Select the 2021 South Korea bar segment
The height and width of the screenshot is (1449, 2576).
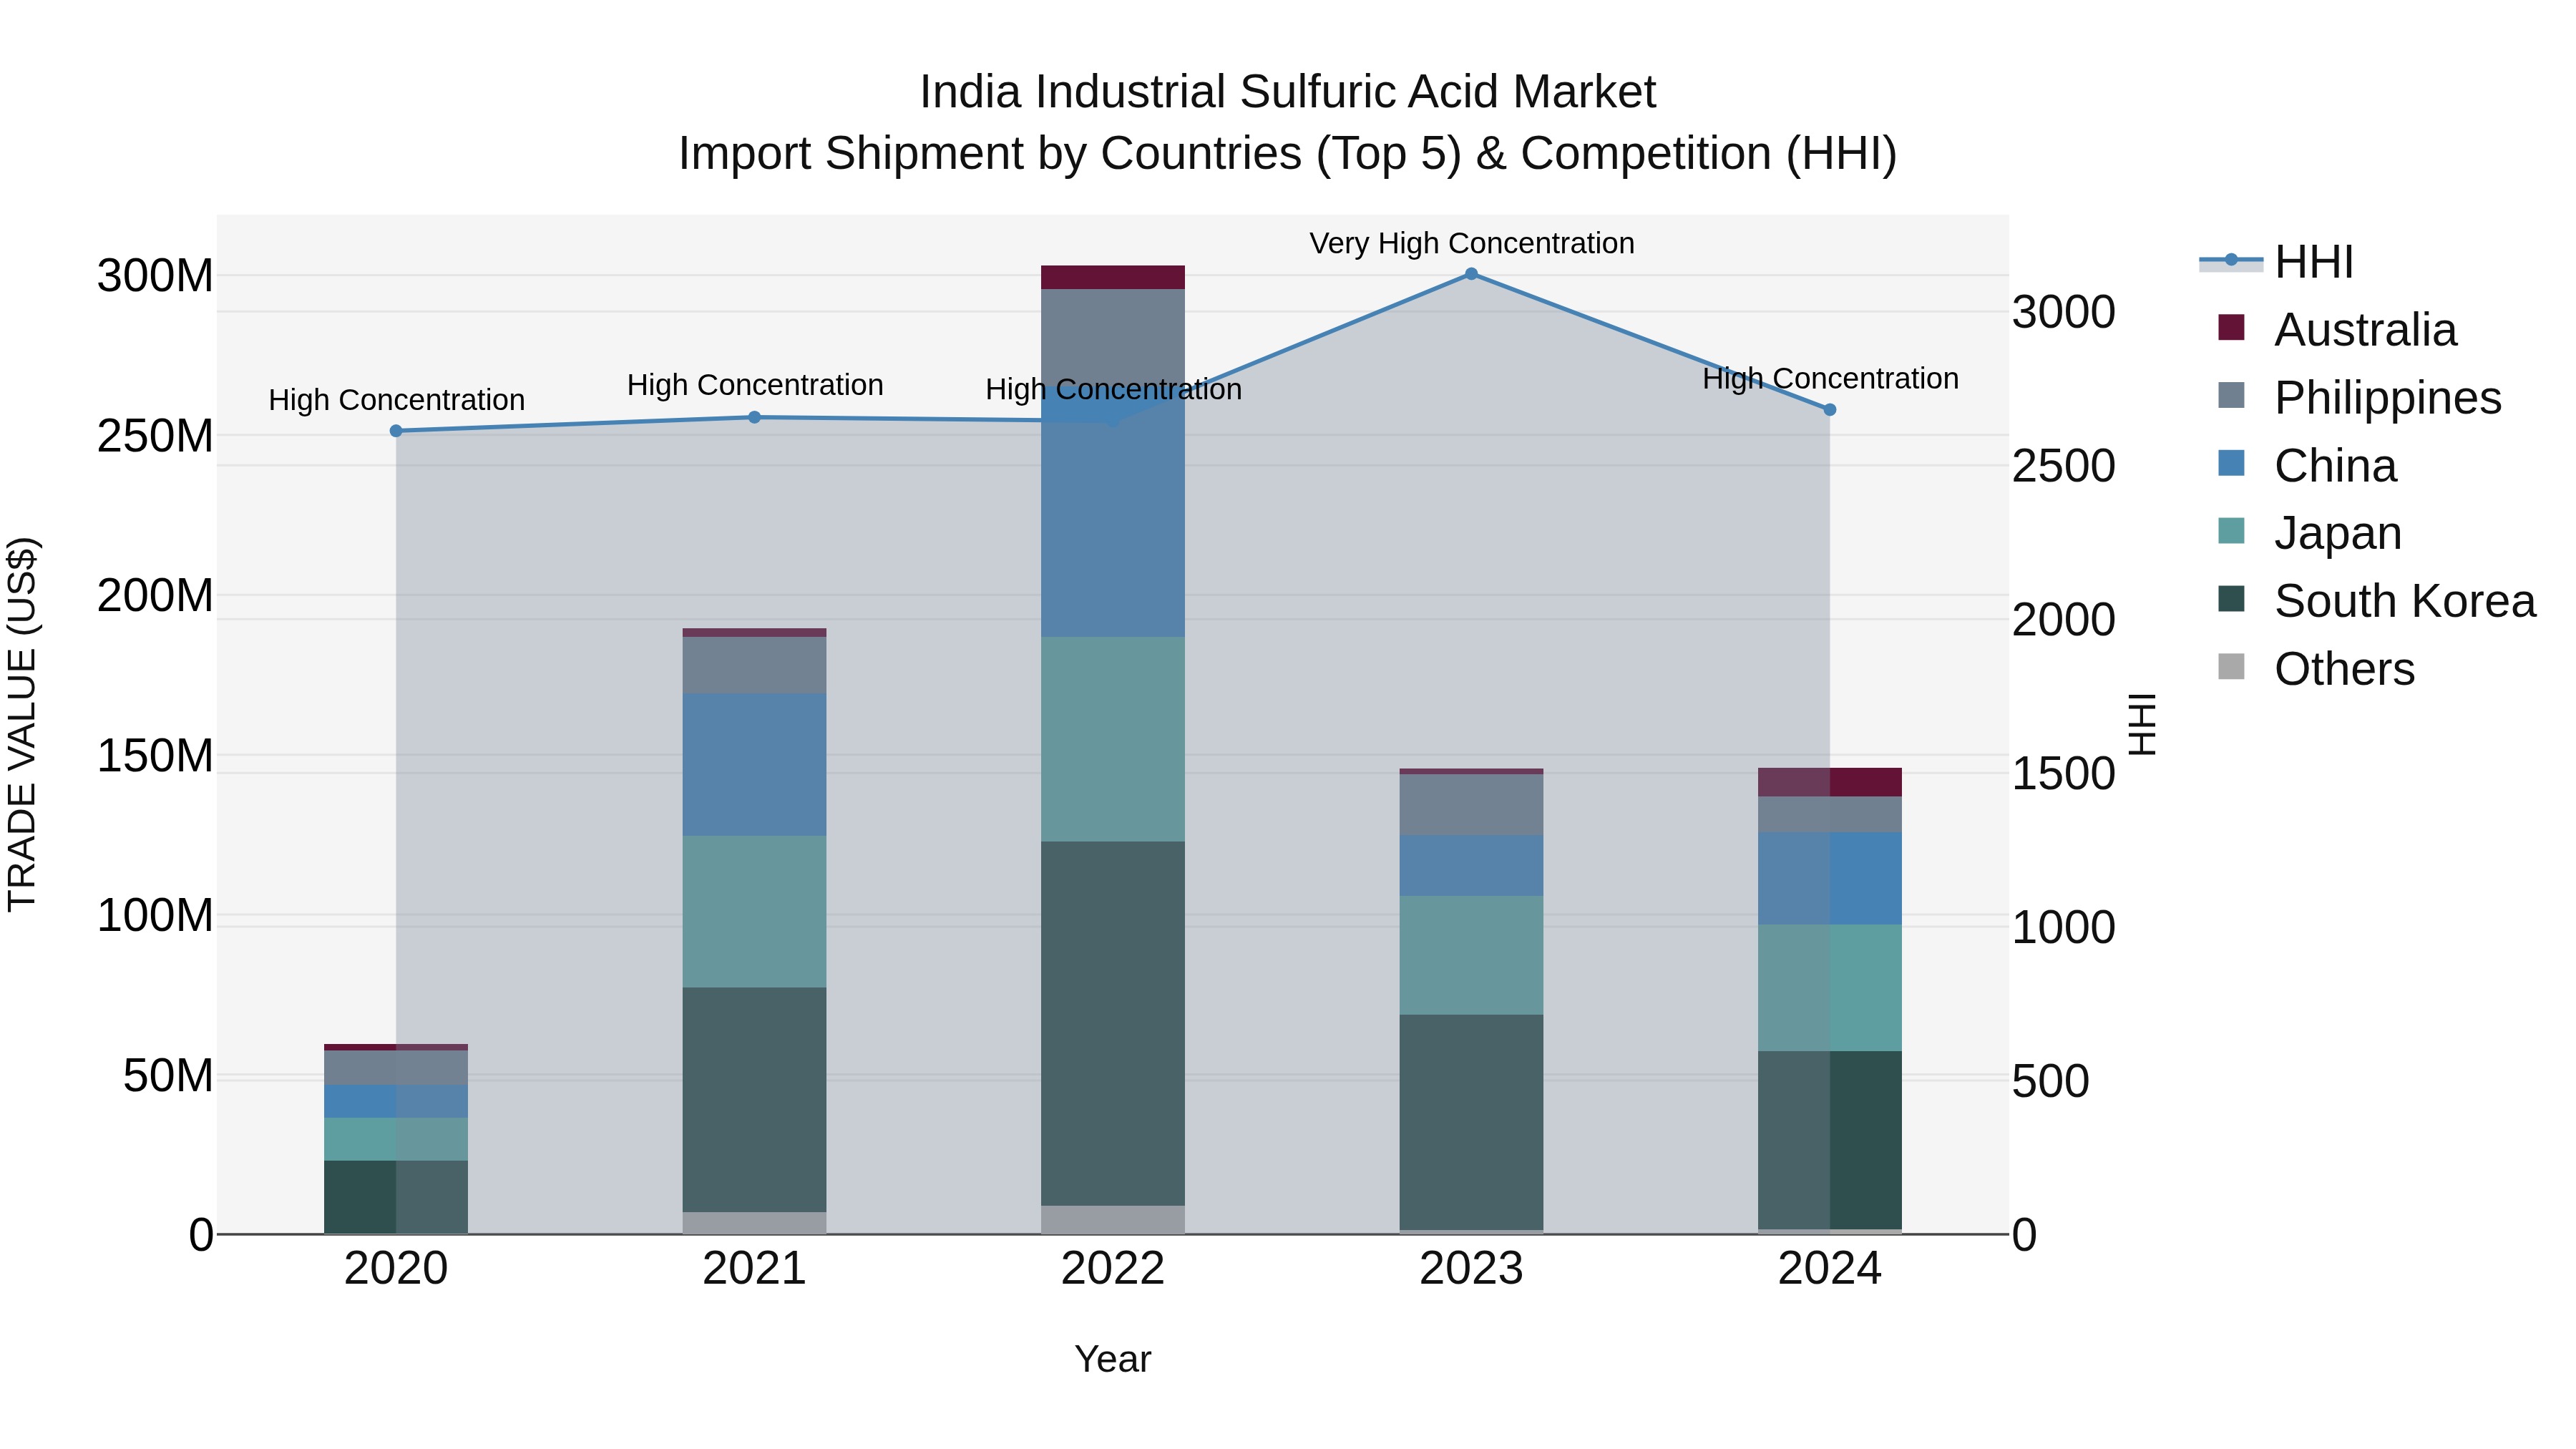pos(755,1100)
